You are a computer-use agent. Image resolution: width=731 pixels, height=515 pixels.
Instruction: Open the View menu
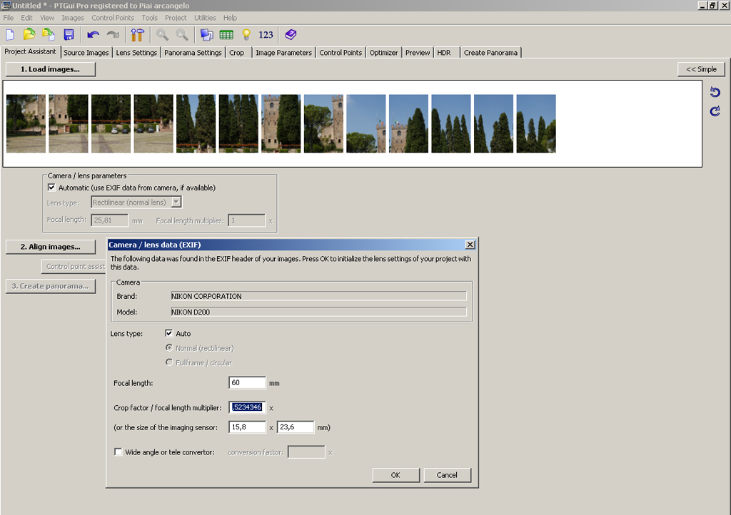47,18
